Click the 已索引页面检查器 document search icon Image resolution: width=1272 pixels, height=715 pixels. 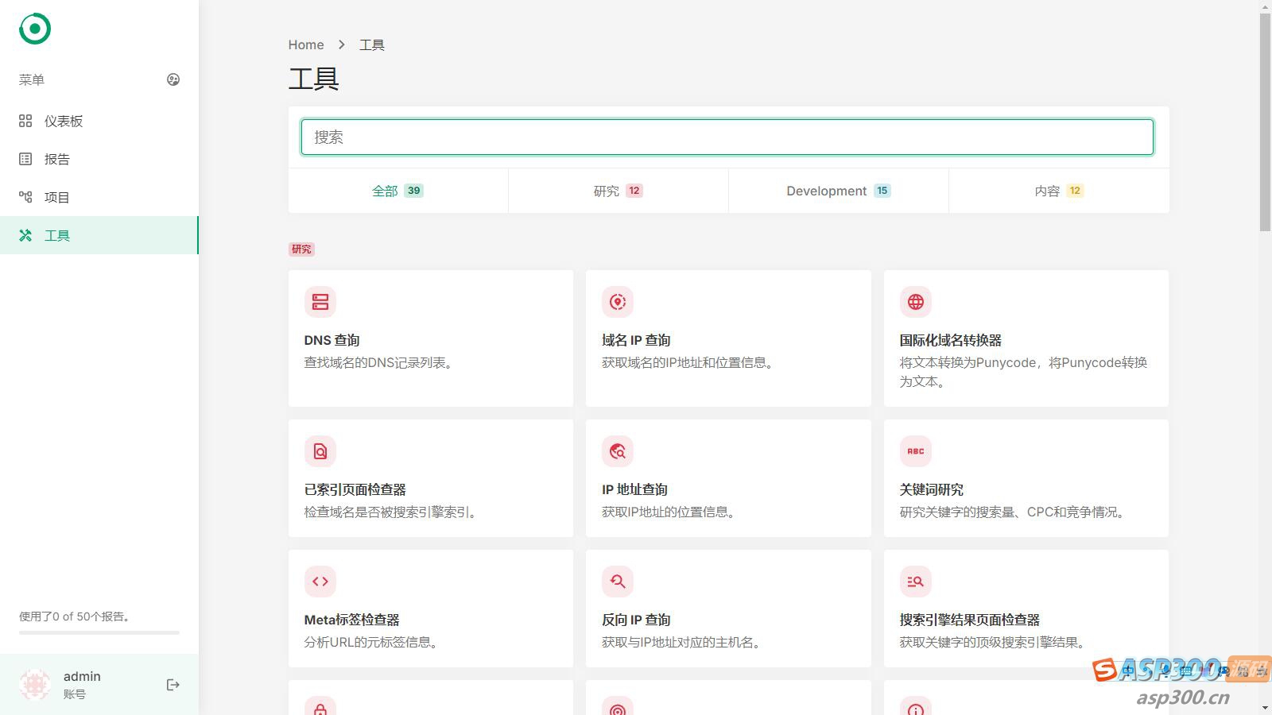320,451
